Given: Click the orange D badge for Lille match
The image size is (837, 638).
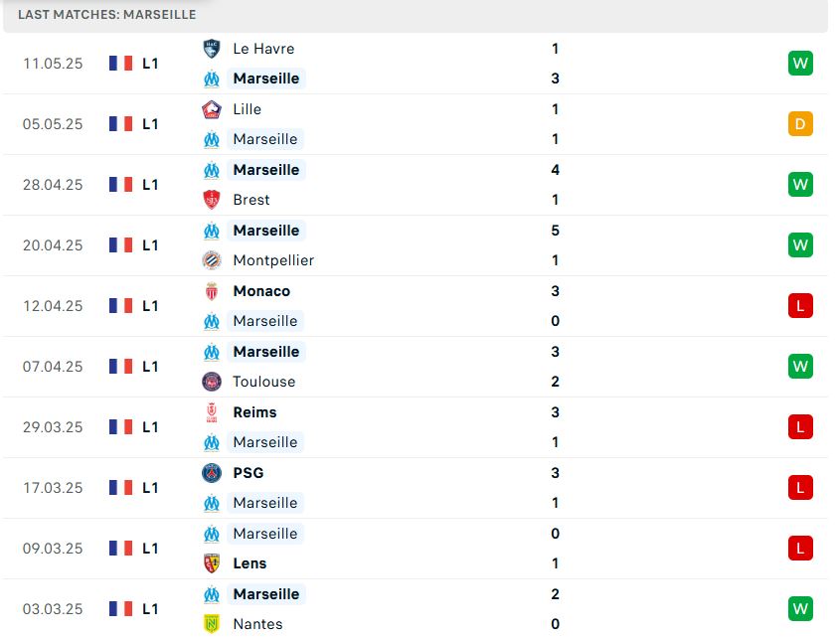Looking at the screenshot, I should [x=800, y=124].
